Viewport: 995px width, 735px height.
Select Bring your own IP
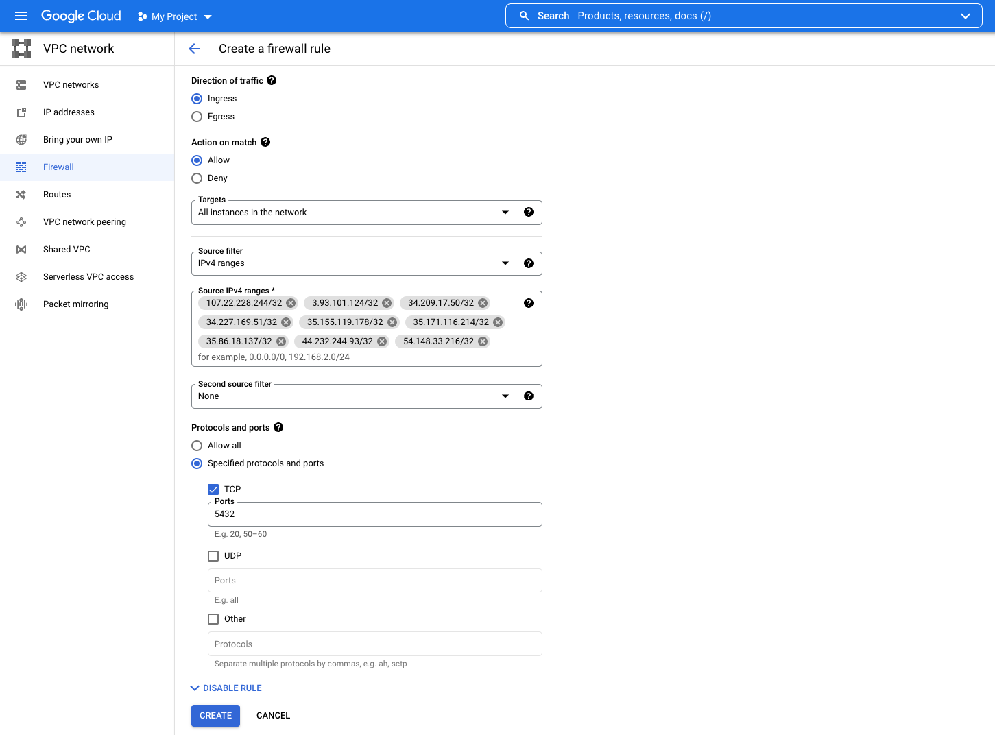[77, 139]
